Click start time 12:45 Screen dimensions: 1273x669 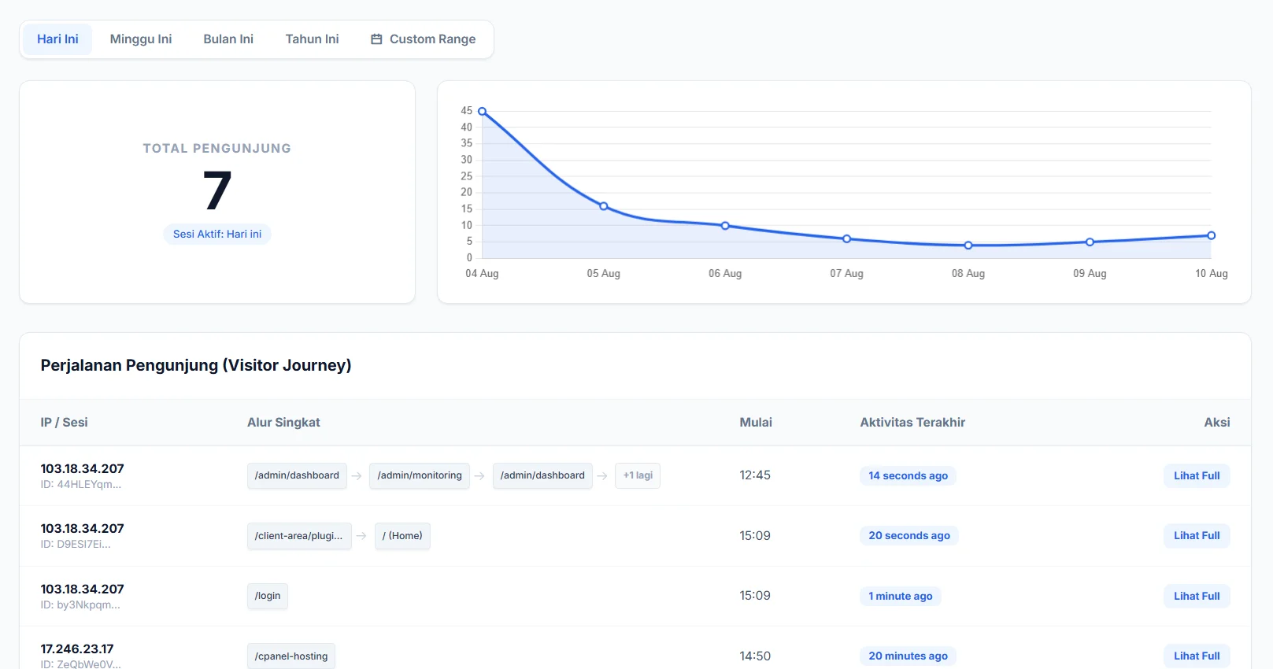pos(755,475)
